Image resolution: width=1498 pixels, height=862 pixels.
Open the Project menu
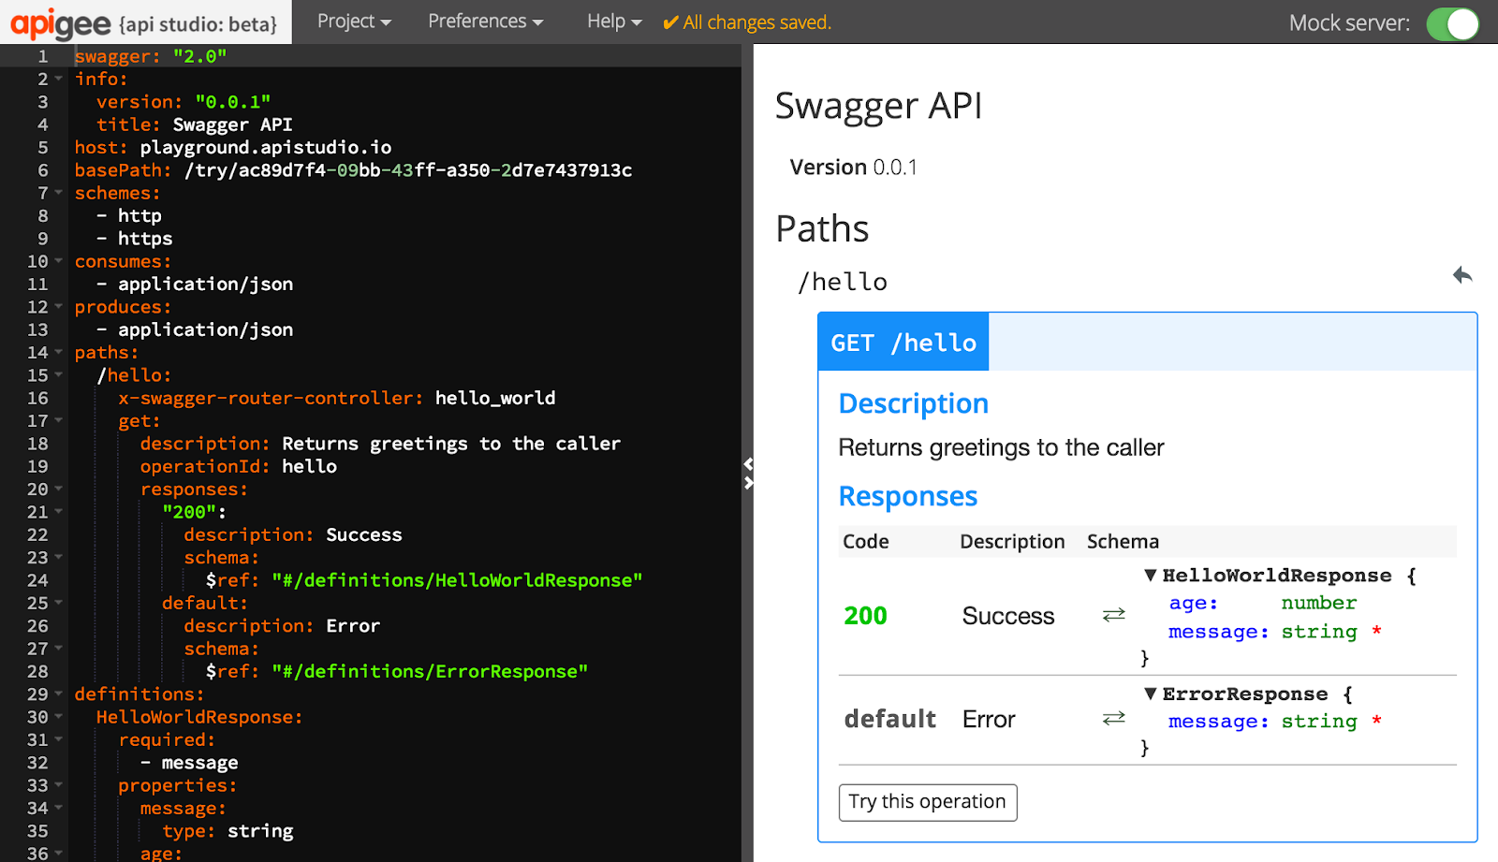pyautogui.click(x=354, y=22)
